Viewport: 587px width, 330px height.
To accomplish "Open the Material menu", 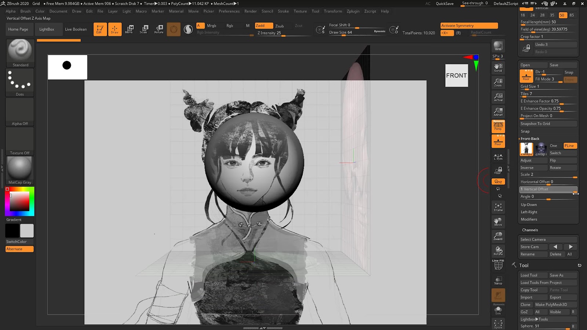I will [x=176, y=11].
